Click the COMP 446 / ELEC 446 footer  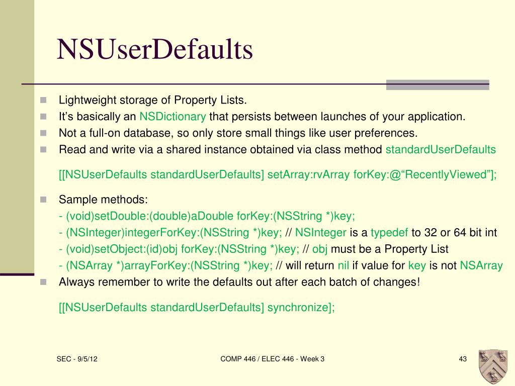pos(272,359)
